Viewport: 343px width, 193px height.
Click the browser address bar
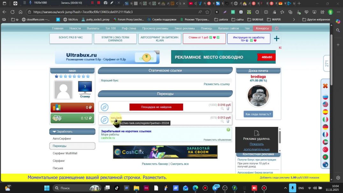[x=112, y=12]
